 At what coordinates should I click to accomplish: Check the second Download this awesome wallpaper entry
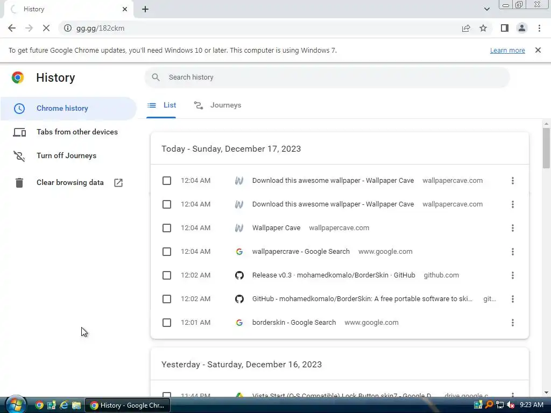click(x=167, y=204)
